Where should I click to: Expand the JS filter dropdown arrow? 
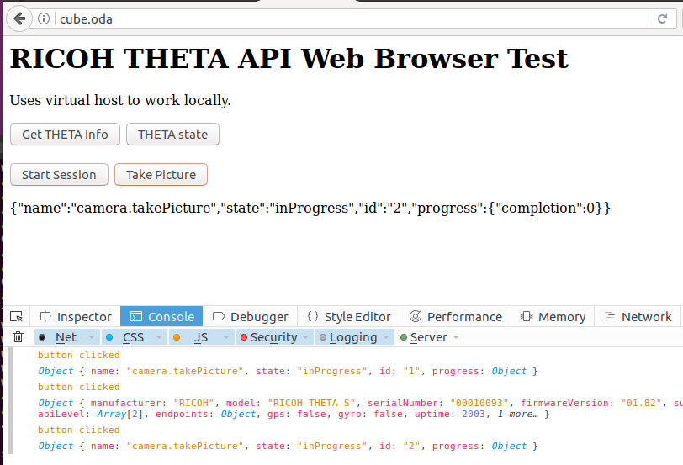click(x=226, y=337)
